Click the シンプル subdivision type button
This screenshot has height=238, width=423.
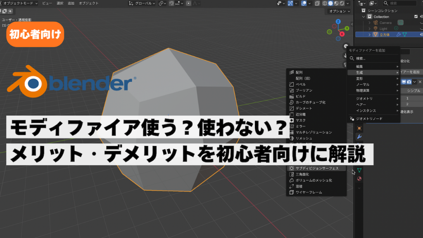pos(413,90)
